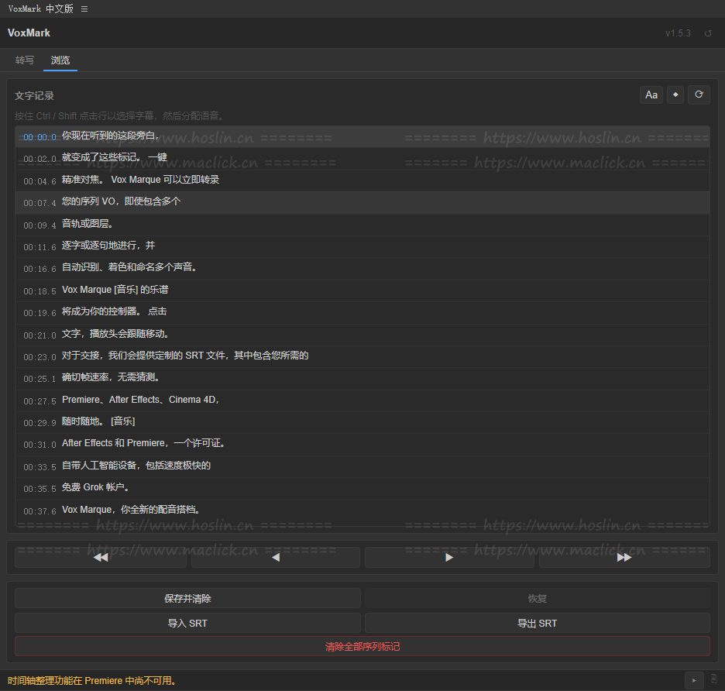This screenshot has width=725, height=691.
Task: Select the row 精准对焦。Vox Marque 可以立即转录
Action: pyautogui.click(x=362, y=180)
